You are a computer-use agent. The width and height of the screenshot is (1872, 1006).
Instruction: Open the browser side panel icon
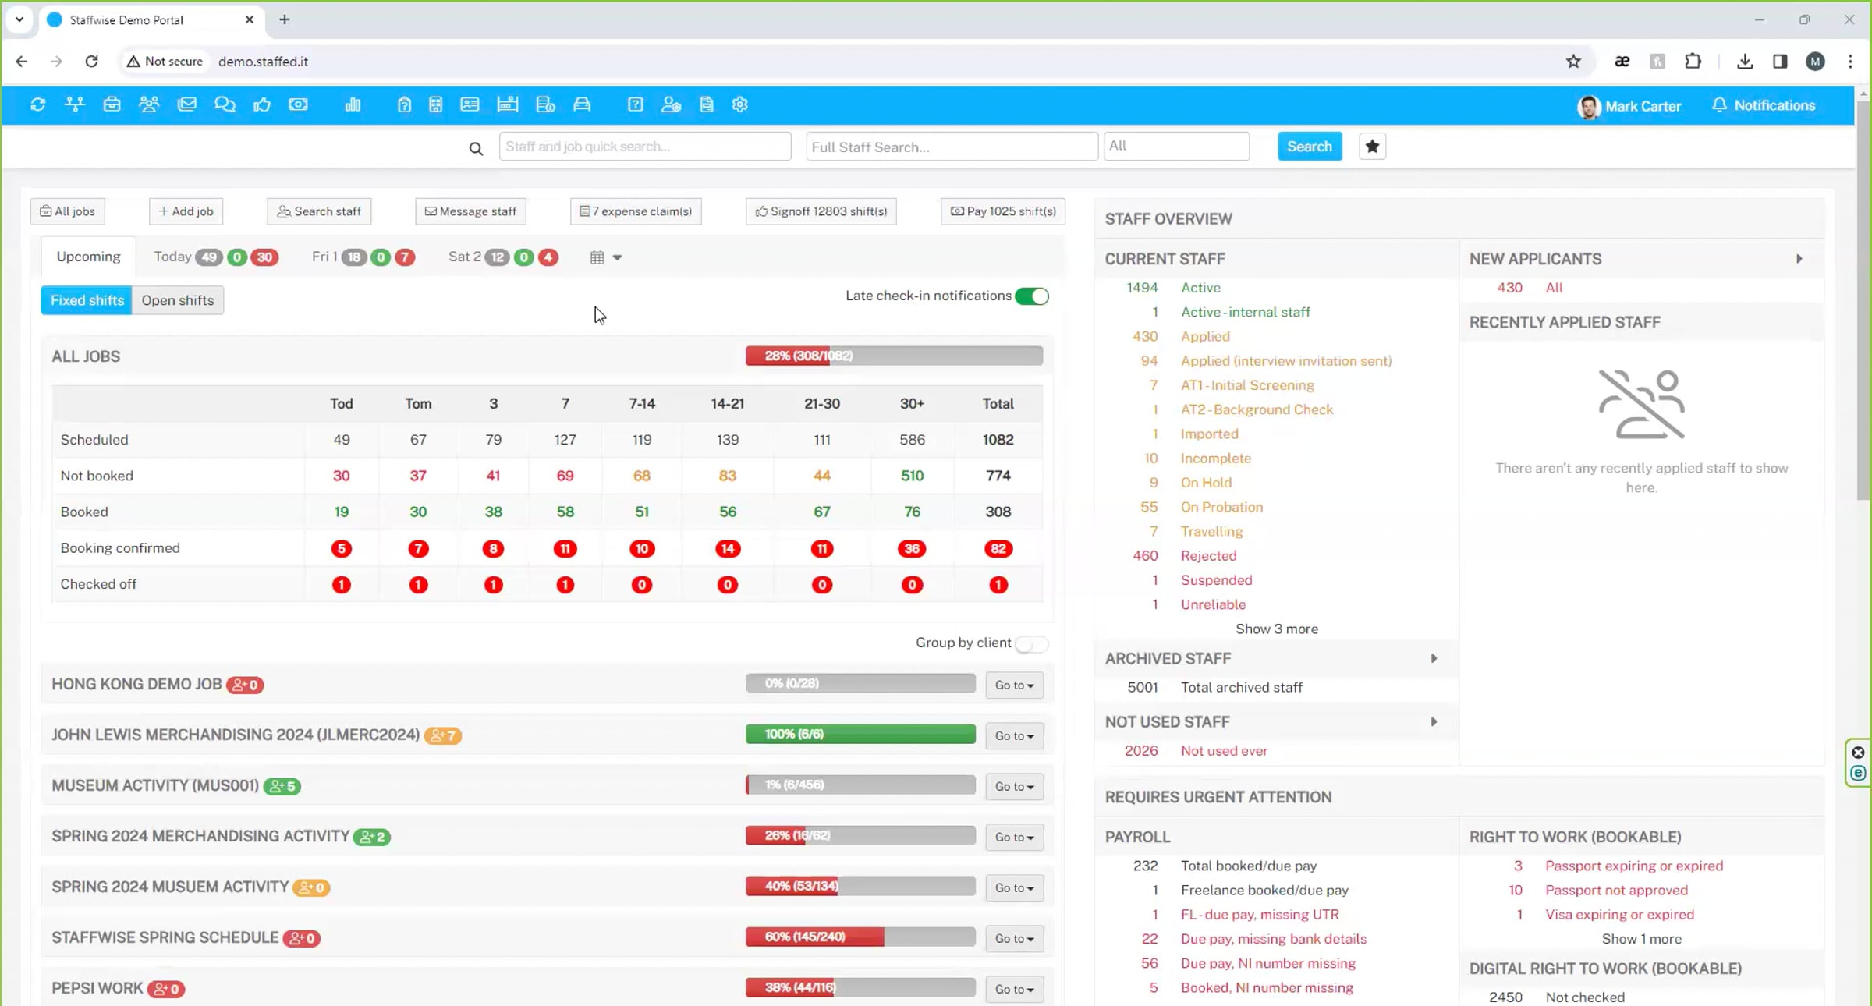pos(1780,62)
